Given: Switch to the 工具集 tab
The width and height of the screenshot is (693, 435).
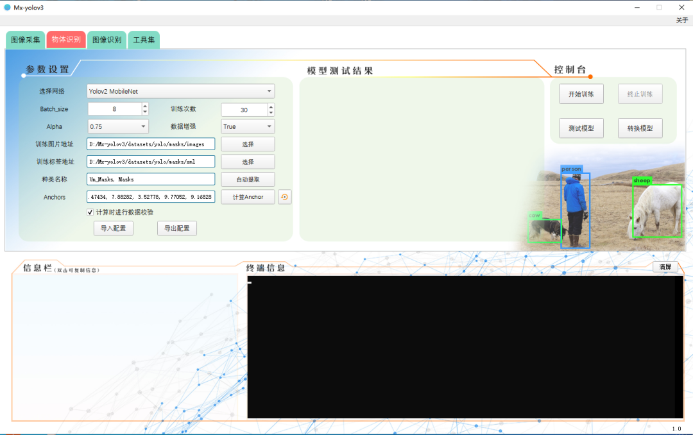Looking at the screenshot, I should 144,40.
